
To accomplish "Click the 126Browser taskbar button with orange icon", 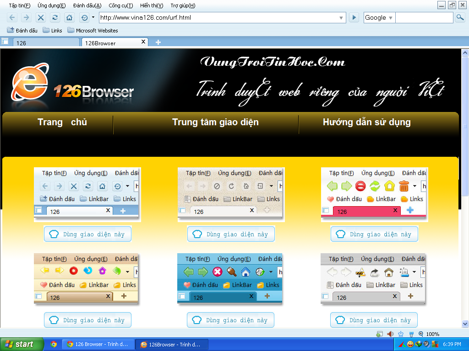I will point(172,344).
